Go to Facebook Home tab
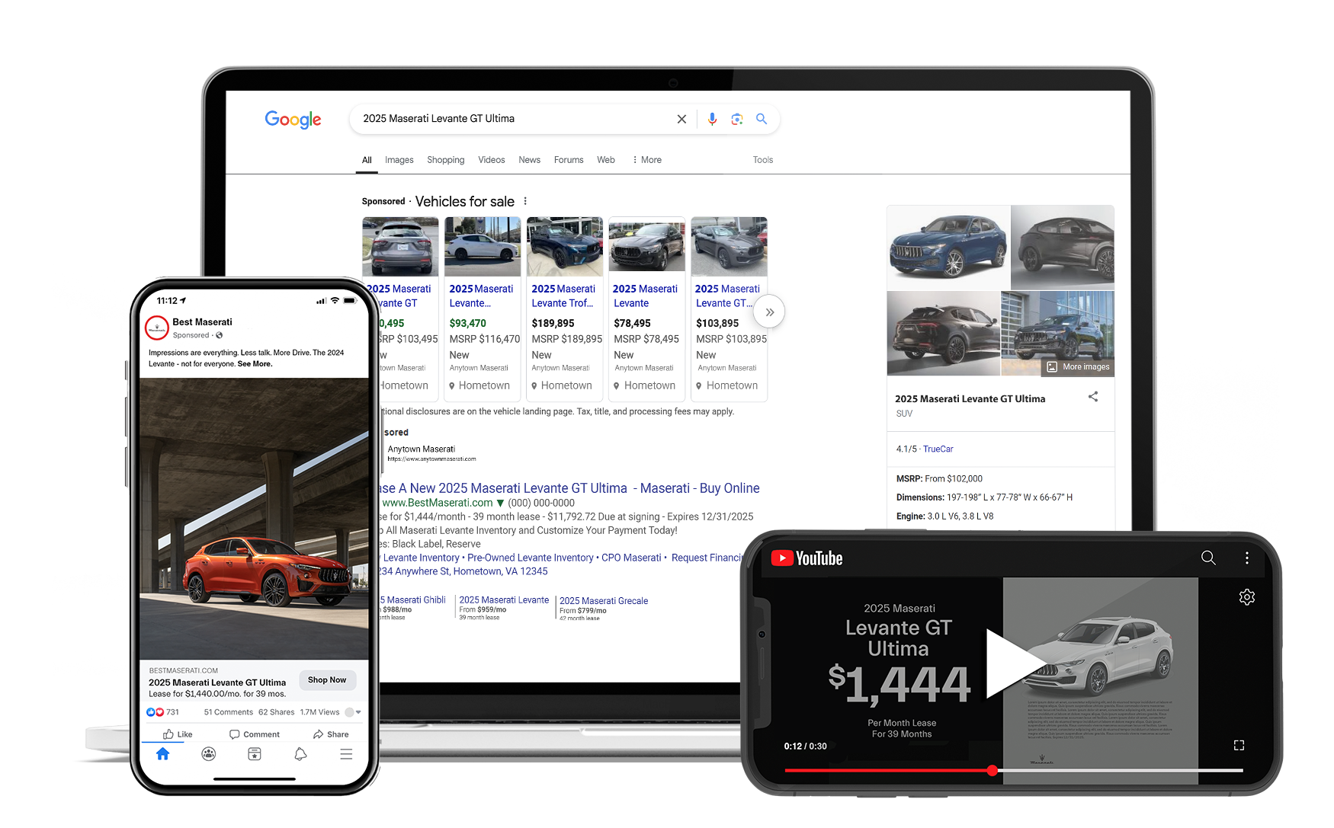Screen dimensions: 1334x828 pos(162,754)
